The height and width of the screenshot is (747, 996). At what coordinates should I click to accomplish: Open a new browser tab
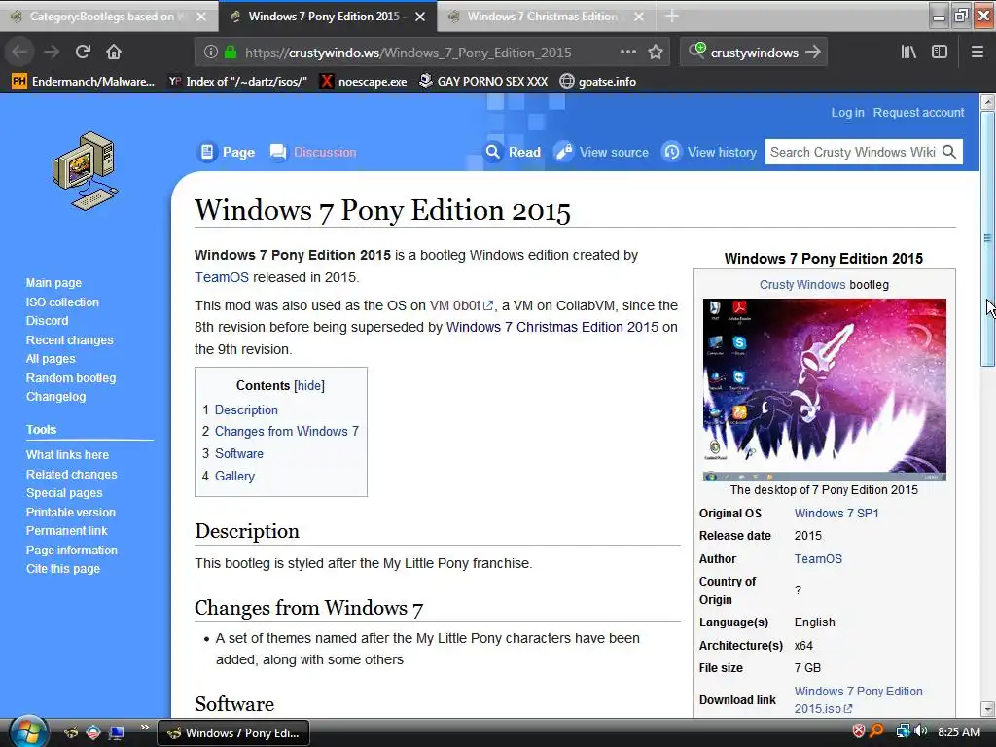pos(672,17)
